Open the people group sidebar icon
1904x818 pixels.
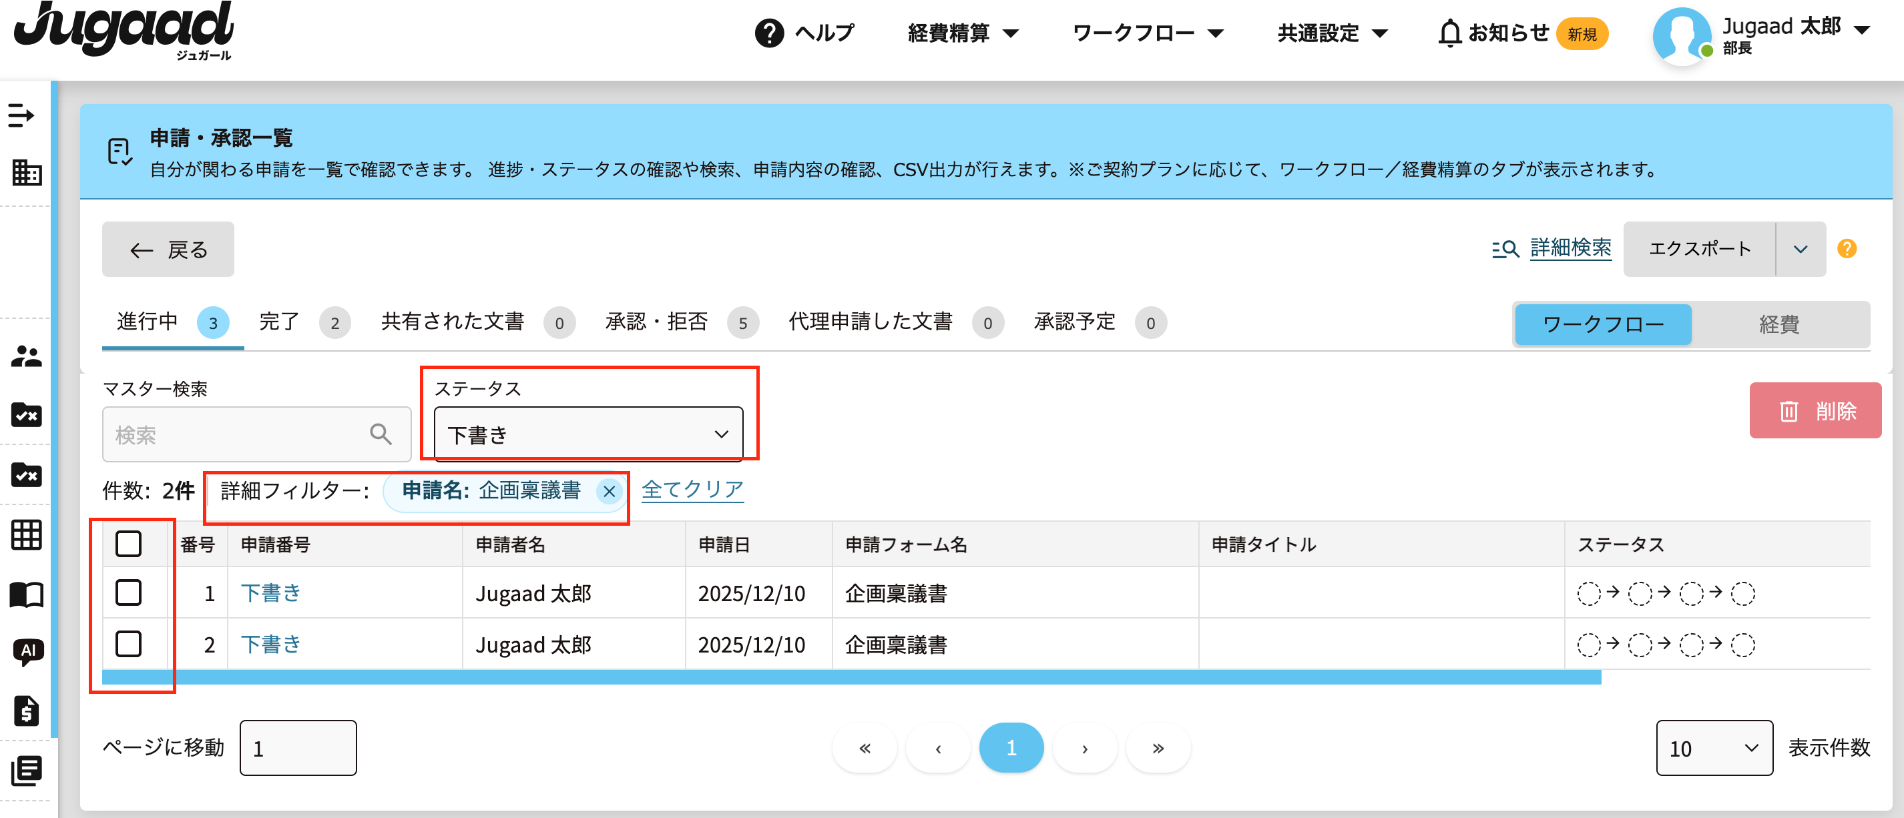click(x=27, y=356)
